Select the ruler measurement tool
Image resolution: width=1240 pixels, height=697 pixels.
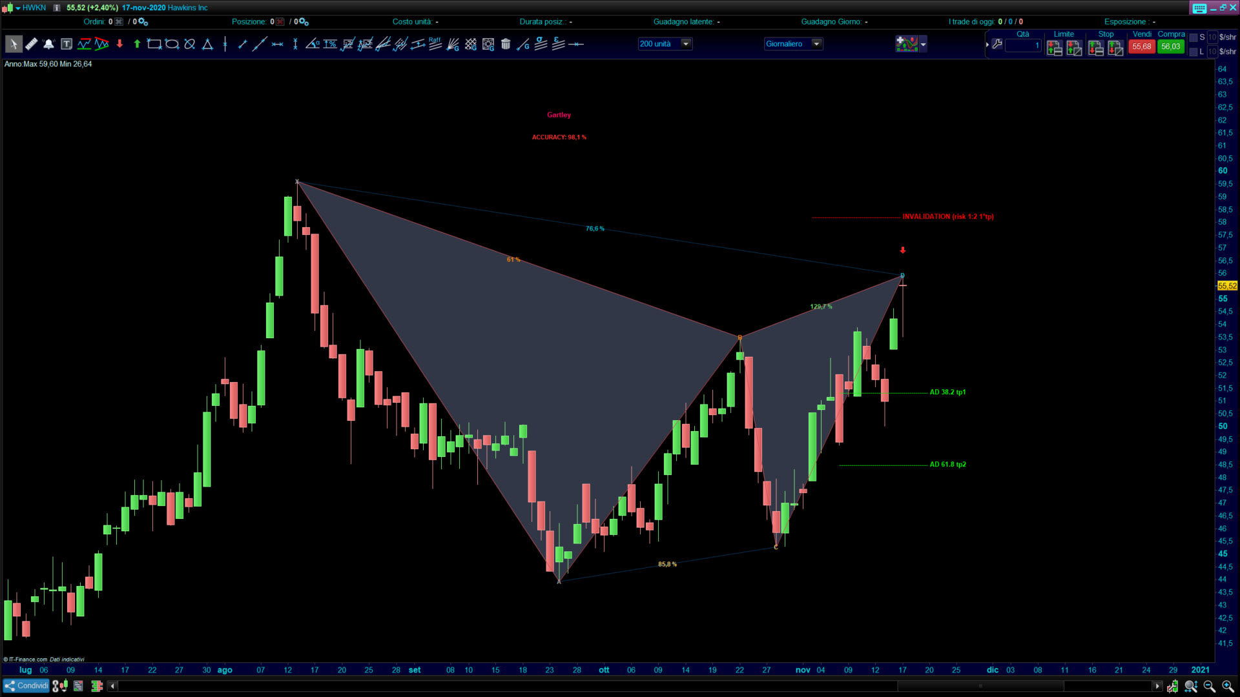pyautogui.click(x=31, y=45)
